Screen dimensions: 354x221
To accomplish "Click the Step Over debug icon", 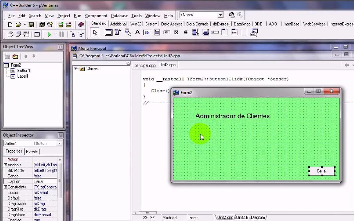I will pyautogui.click(x=81, y=34).
